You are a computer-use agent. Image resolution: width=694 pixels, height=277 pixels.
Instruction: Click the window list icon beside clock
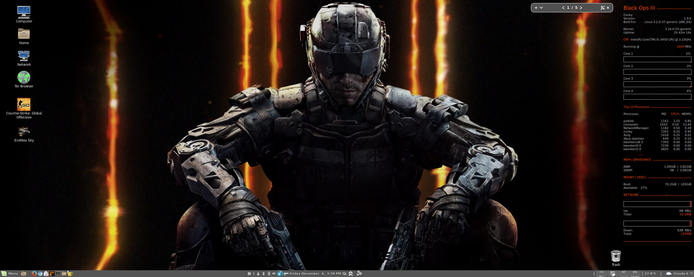pyautogui.click(x=344, y=273)
